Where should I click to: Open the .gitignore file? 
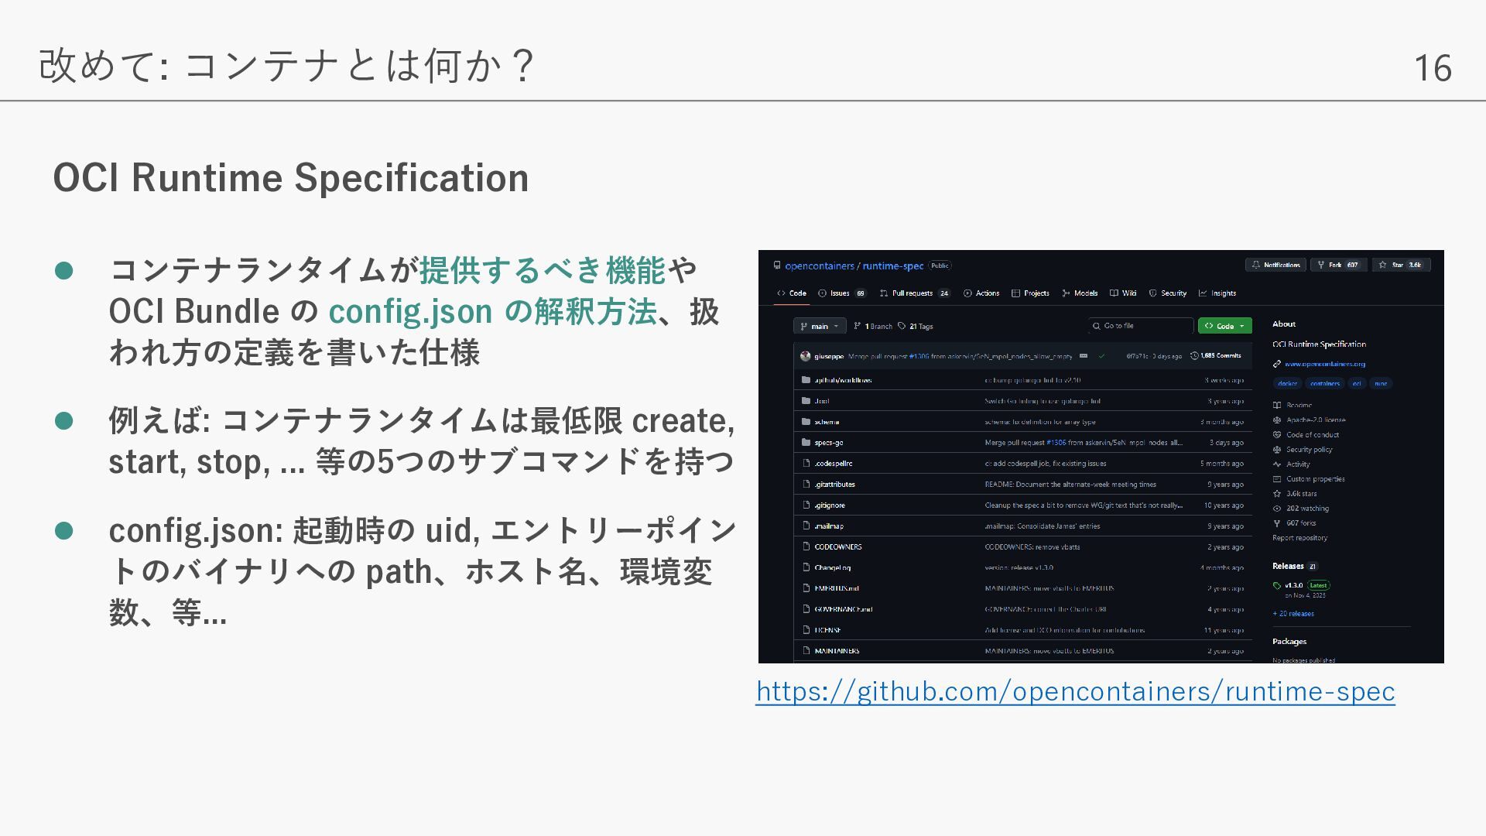(x=829, y=505)
